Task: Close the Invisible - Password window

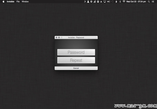Action: click(x=56, y=37)
